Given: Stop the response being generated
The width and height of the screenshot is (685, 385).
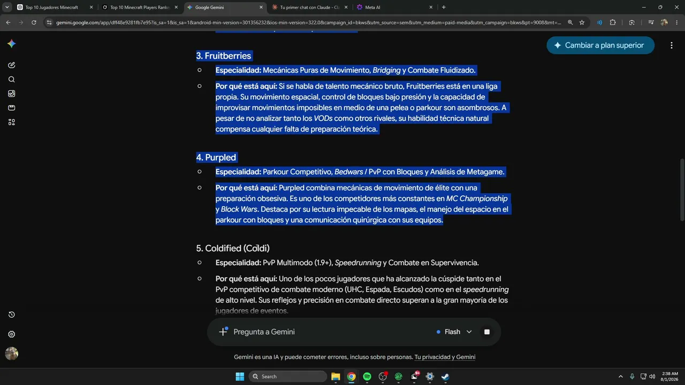Looking at the screenshot, I should [x=486, y=332].
